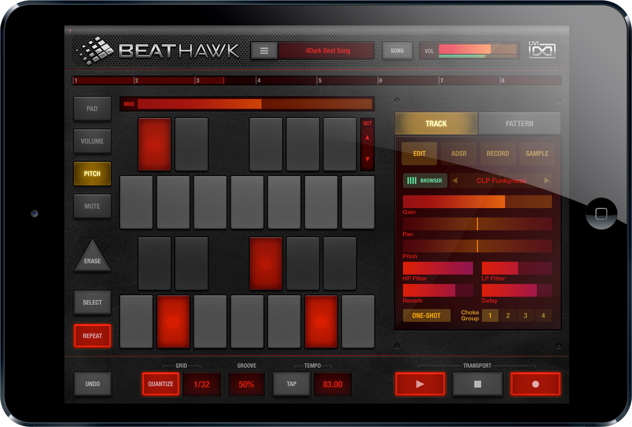Tap the TAP tempo button
Viewport: 632px width, 427px height.
292,384
